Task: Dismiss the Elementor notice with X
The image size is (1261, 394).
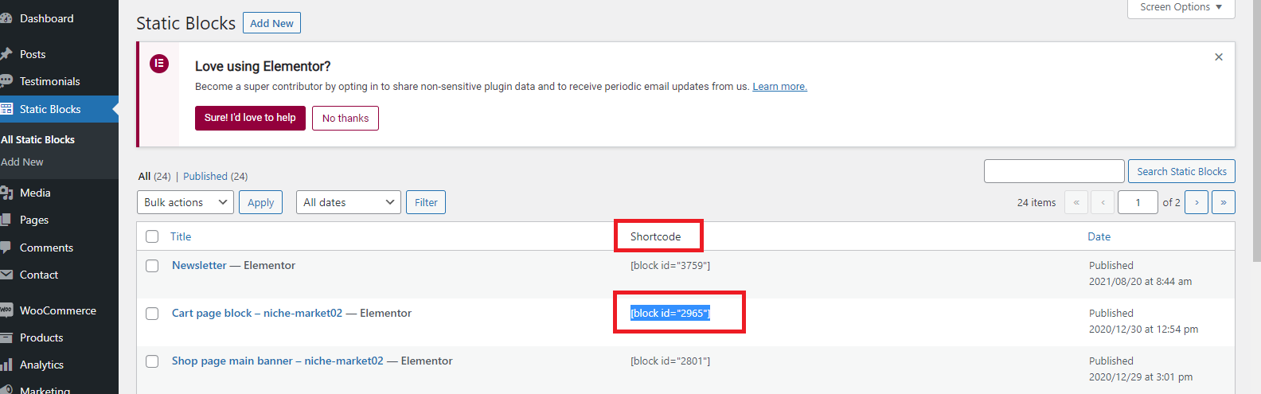Action: pos(1219,57)
